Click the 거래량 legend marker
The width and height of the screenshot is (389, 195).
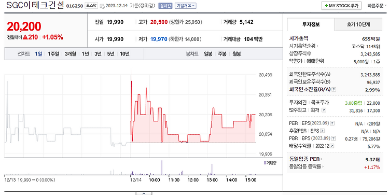[x=265, y=163]
